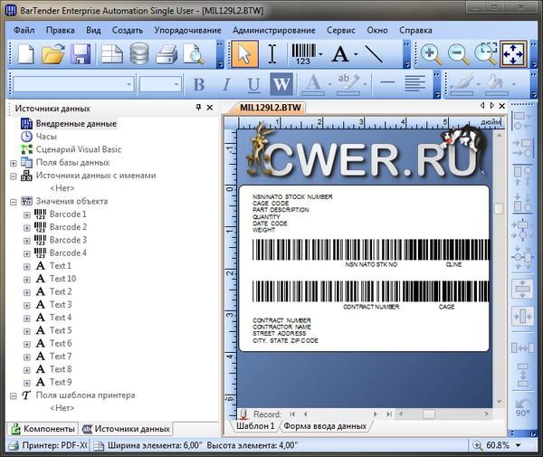The image size is (543, 457).
Task: Open an existing label file
Action: (52, 54)
